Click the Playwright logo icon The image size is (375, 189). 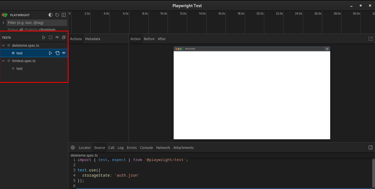[4, 15]
